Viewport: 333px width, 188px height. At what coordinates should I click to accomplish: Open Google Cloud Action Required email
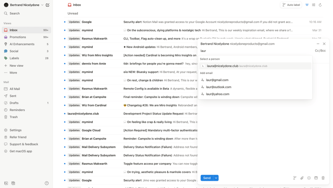[x=130, y=130]
